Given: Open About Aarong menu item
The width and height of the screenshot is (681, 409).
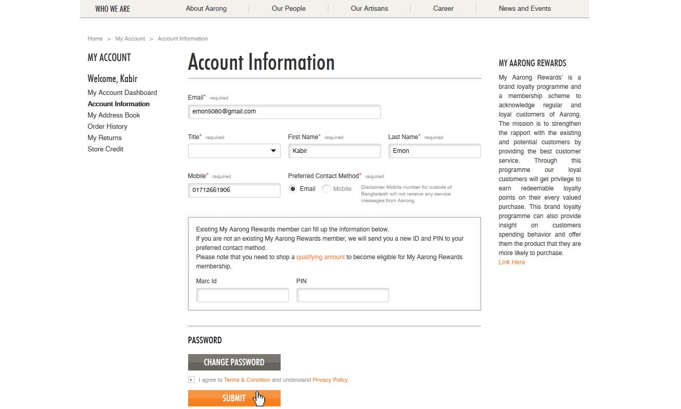Looking at the screenshot, I should [x=206, y=8].
